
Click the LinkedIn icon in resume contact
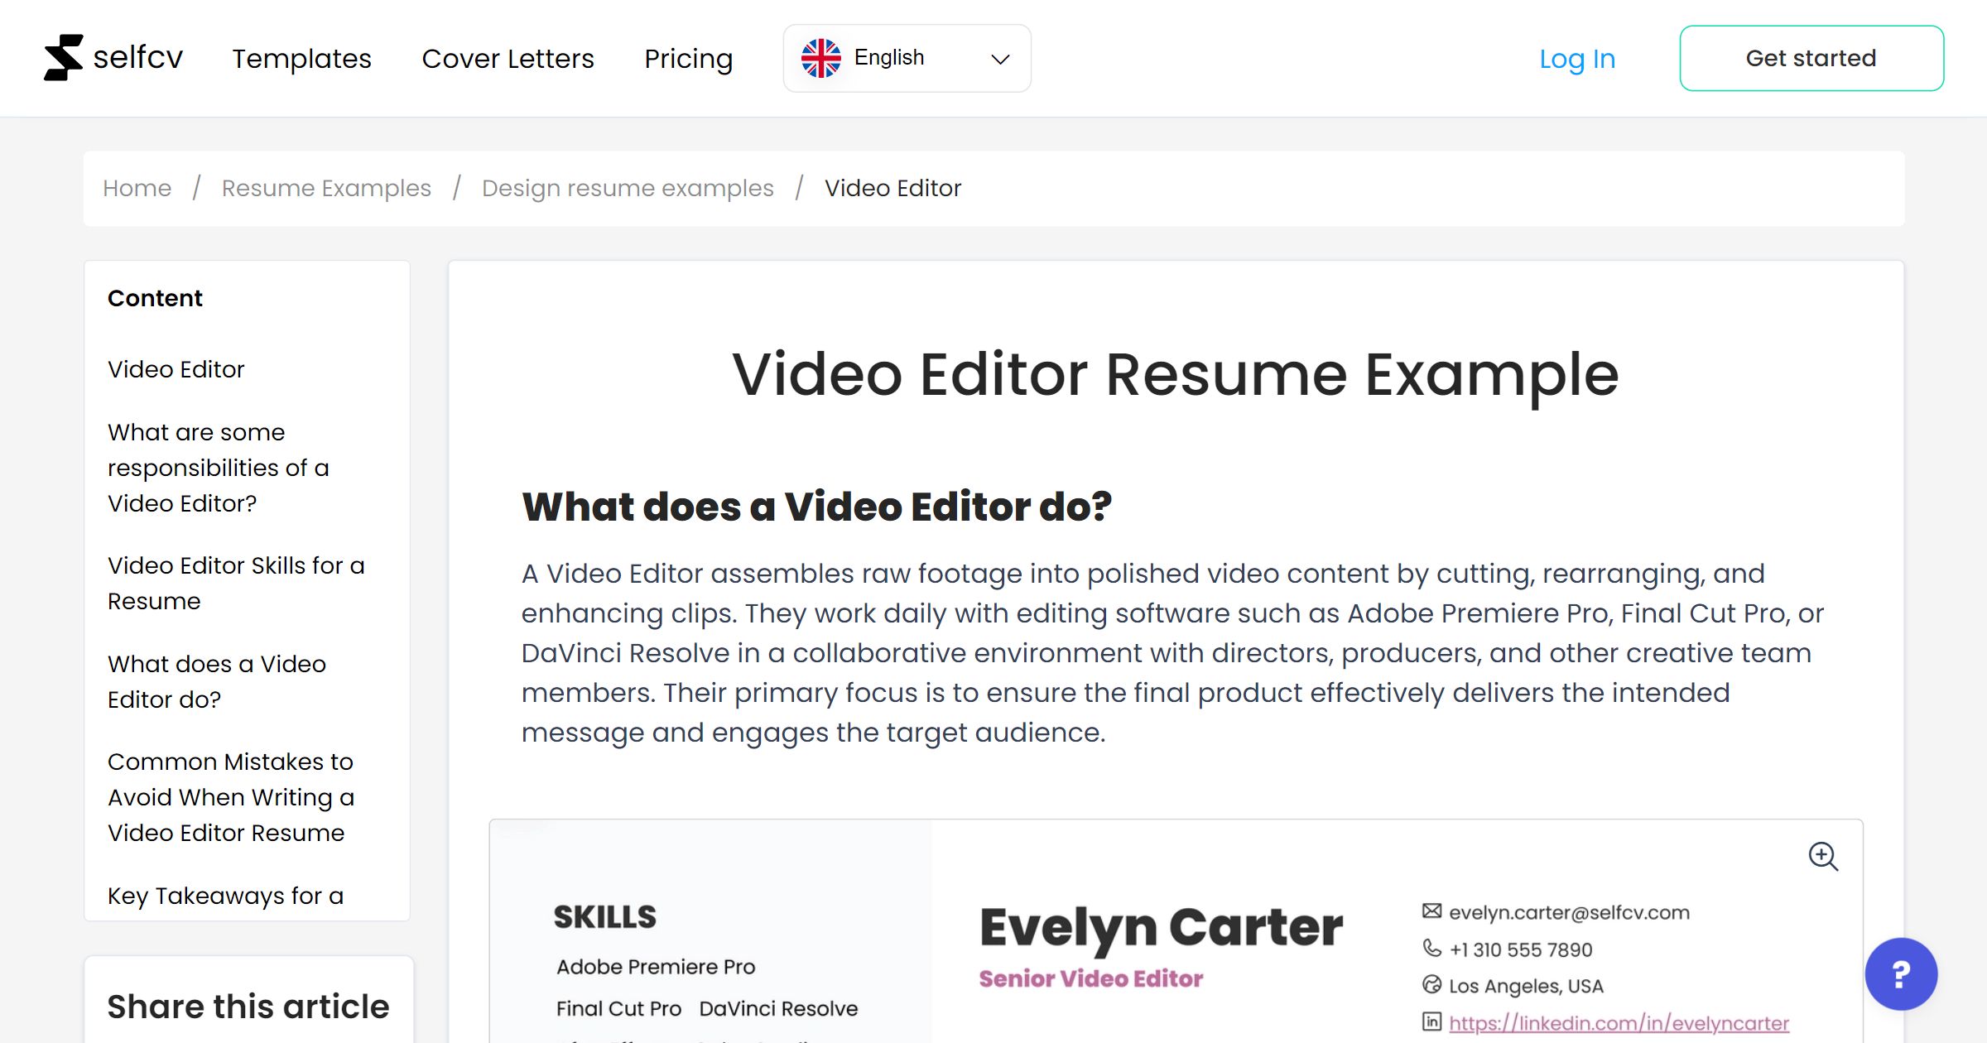point(1431,1021)
